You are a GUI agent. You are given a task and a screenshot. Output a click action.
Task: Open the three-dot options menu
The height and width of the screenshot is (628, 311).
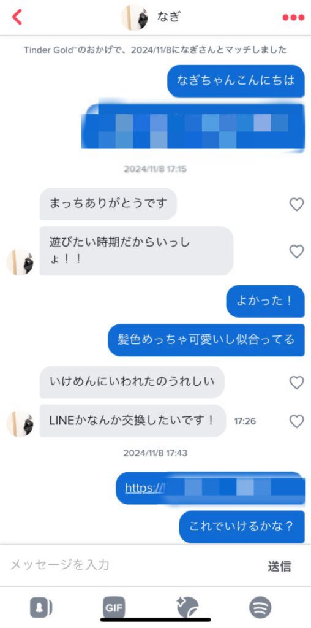[x=293, y=18]
